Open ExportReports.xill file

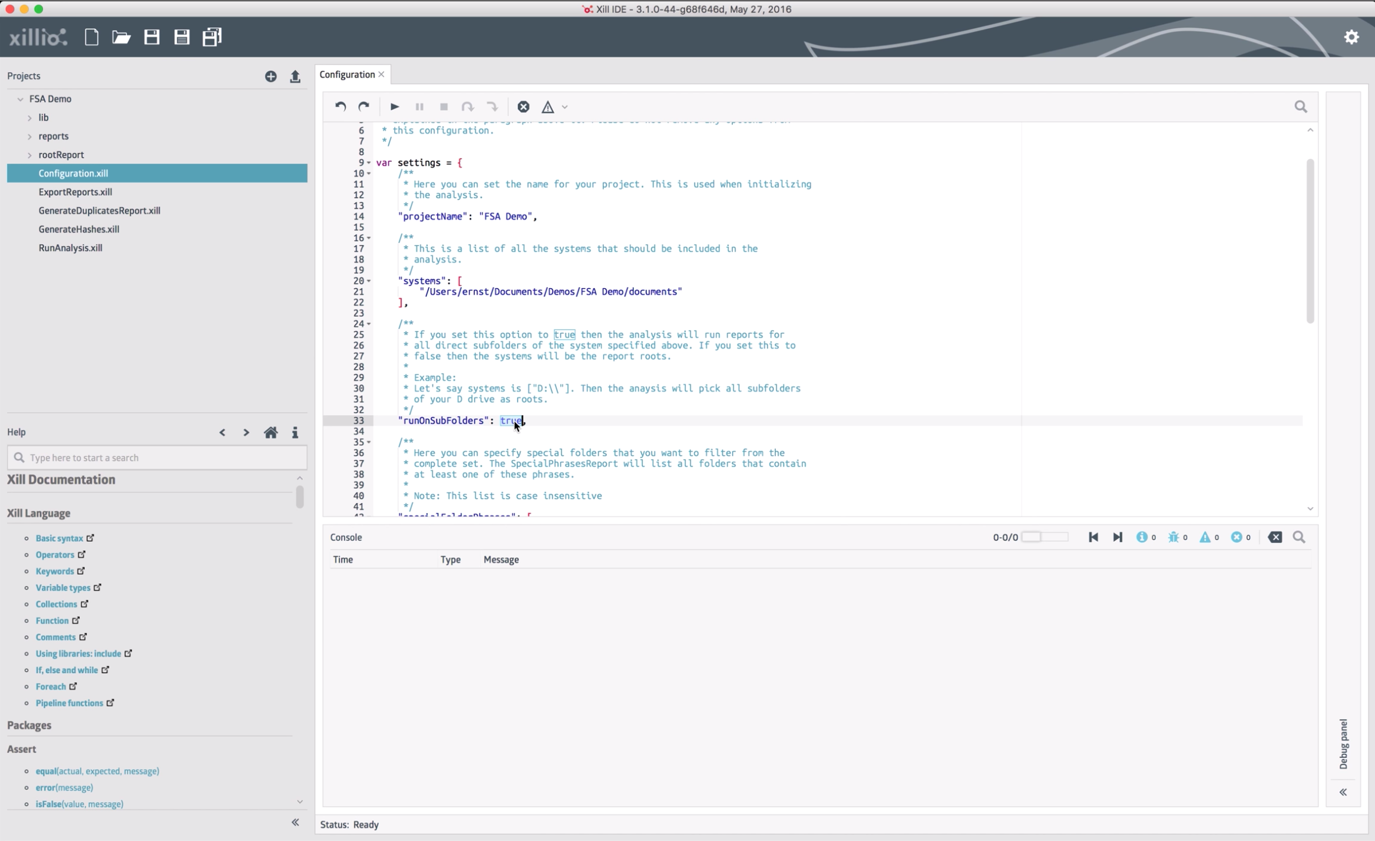[x=75, y=191]
